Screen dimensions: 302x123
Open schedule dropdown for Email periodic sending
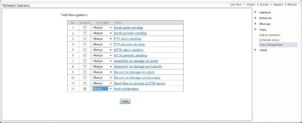[x=102, y=33]
